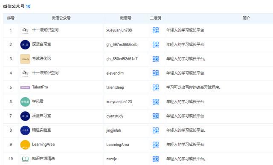This screenshot has width=273, height=165.
Task: Select WeChat ID xueyuanjun123
Action: click(119, 101)
